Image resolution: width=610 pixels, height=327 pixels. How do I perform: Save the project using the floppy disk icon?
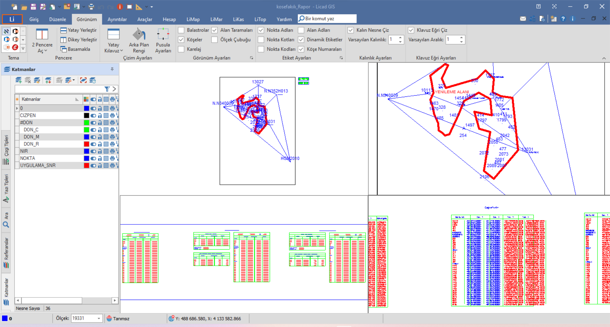coord(33,7)
